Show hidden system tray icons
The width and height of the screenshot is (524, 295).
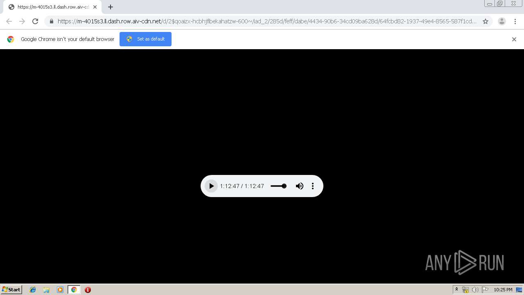pos(456,290)
